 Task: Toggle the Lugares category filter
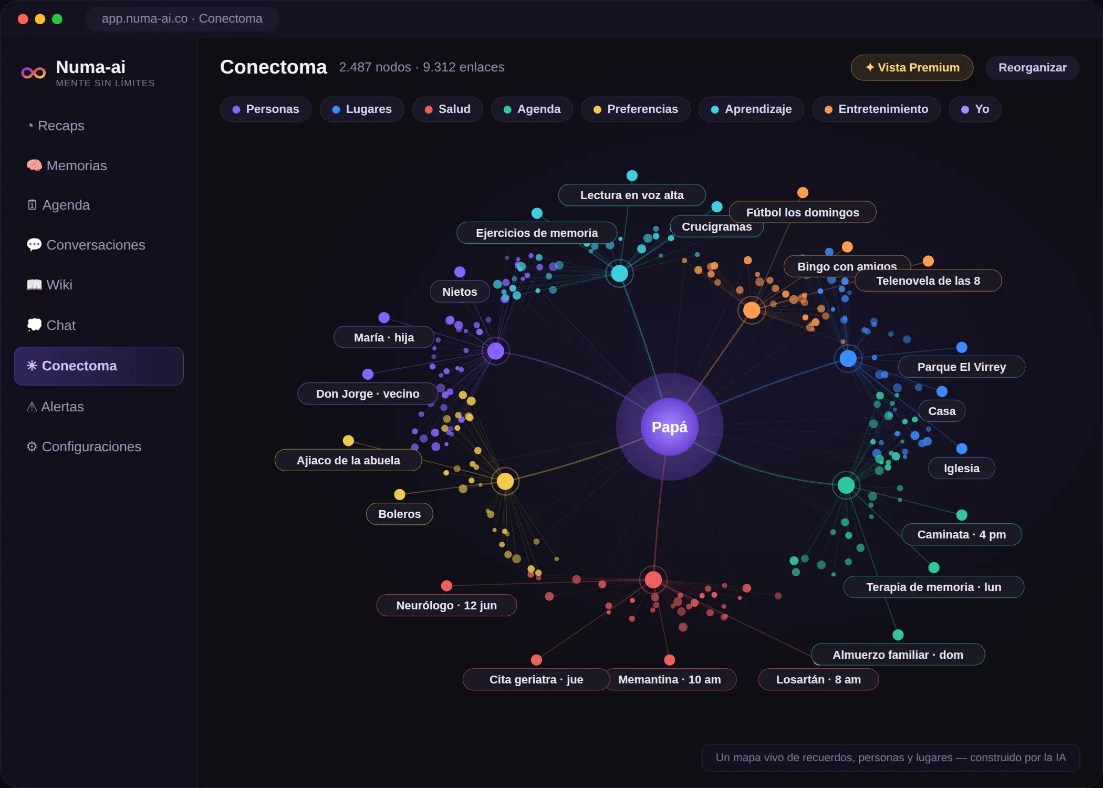tap(362, 109)
